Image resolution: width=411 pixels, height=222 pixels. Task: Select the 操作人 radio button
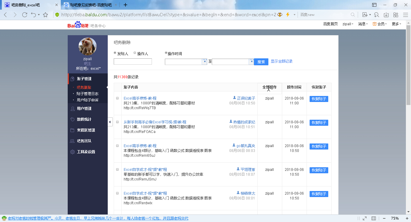coord(135,53)
